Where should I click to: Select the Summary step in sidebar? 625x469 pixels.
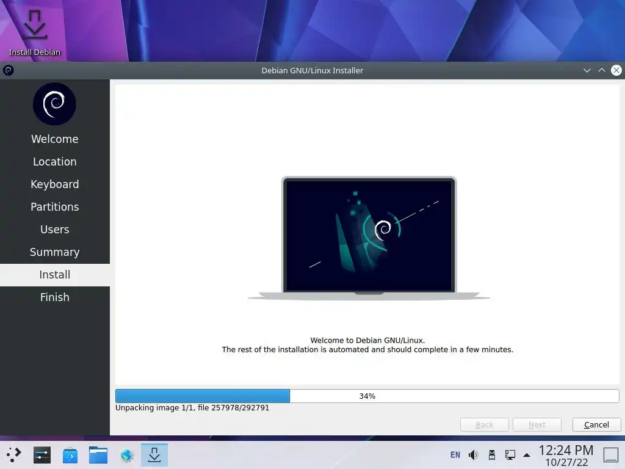coord(54,252)
